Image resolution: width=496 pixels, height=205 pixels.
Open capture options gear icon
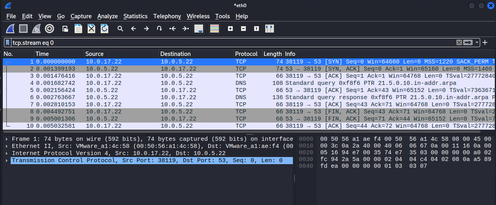49,29
